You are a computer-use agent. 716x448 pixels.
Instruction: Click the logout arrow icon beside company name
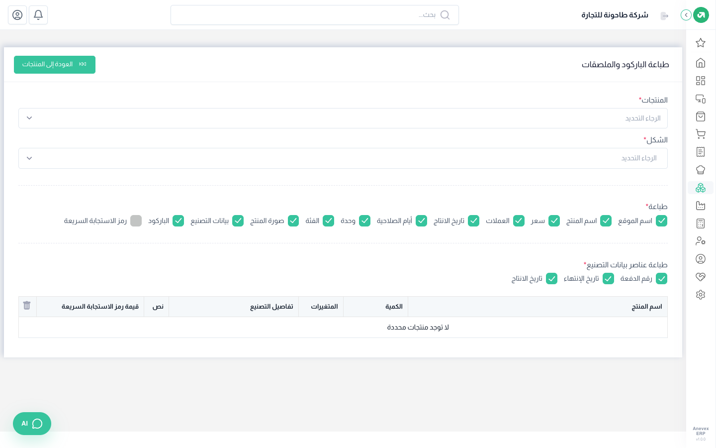pyautogui.click(x=665, y=16)
